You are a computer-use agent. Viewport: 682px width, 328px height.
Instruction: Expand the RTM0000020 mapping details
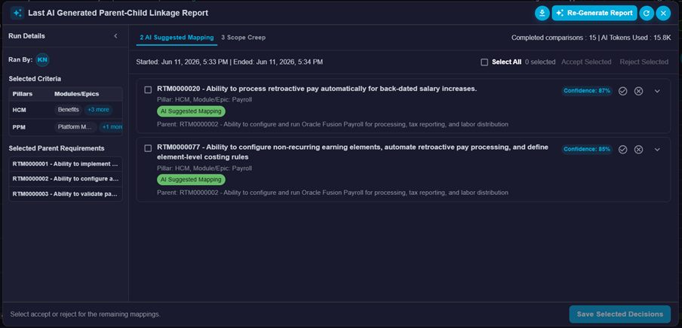tap(657, 91)
